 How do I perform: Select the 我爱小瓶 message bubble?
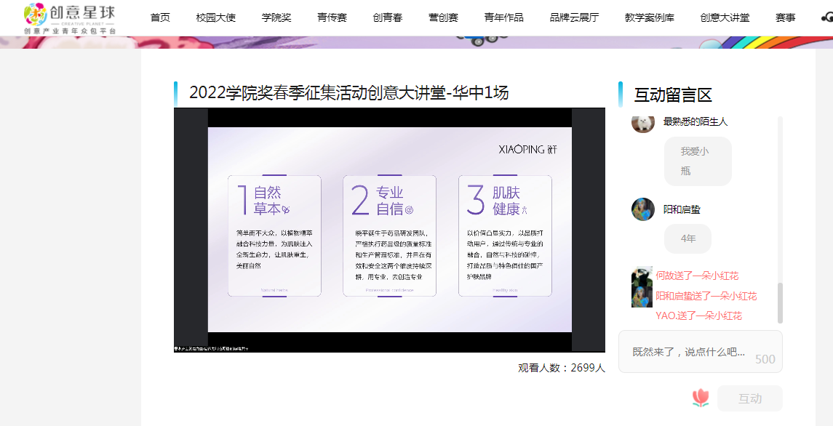point(698,161)
